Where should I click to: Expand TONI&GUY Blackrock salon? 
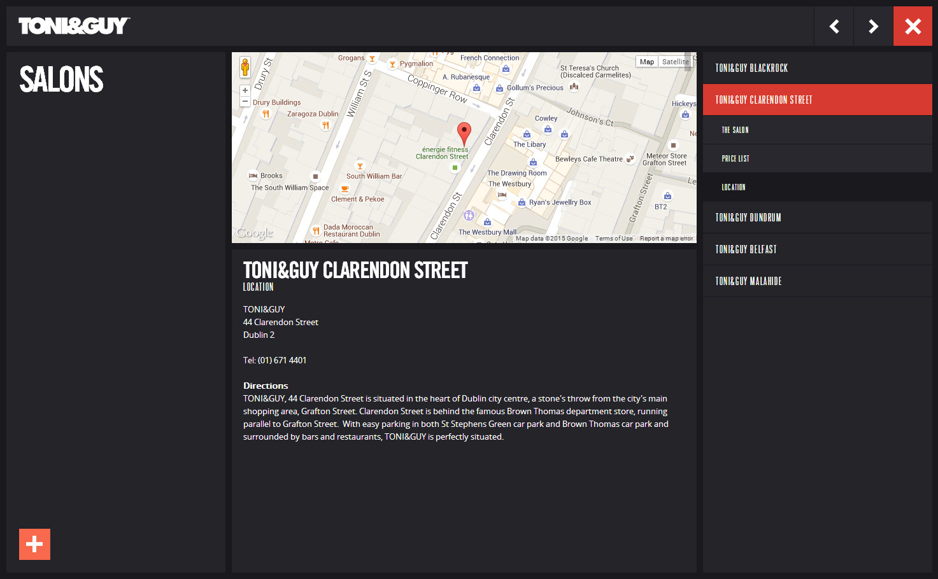[751, 68]
